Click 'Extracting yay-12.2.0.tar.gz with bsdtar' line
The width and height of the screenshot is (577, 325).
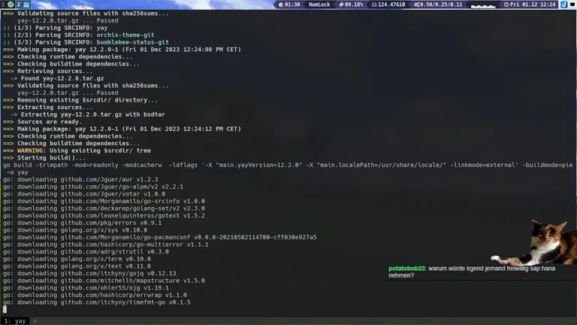pyautogui.click(x=88, y=114)
